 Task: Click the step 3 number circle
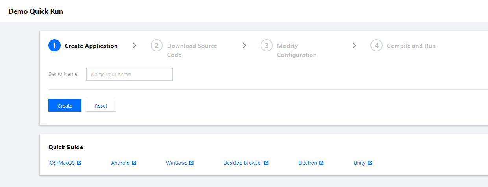pos(266,46)
